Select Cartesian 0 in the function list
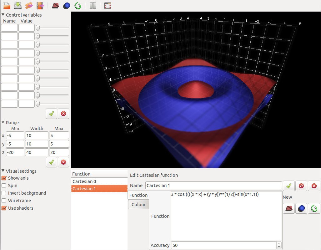 pyautogui.click(x=99, y=181)
